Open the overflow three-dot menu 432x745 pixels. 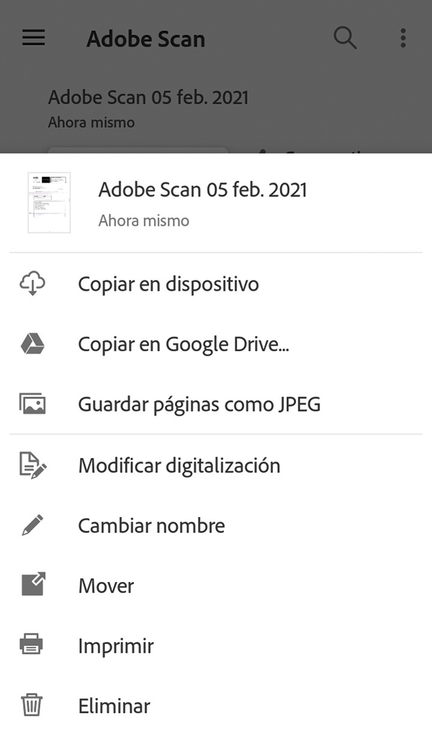[x=402, y=38]
